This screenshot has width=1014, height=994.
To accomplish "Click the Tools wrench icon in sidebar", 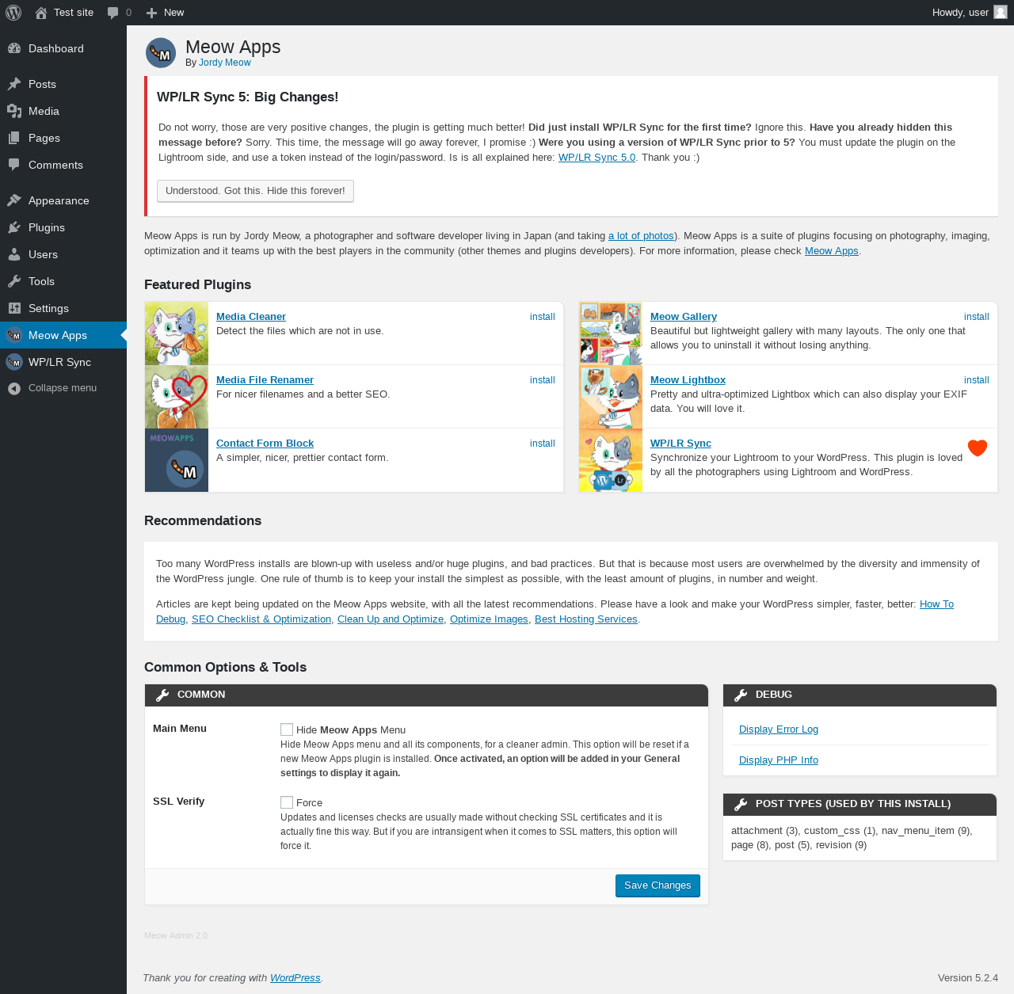I will pyautogui.click(x=14, y=281).
